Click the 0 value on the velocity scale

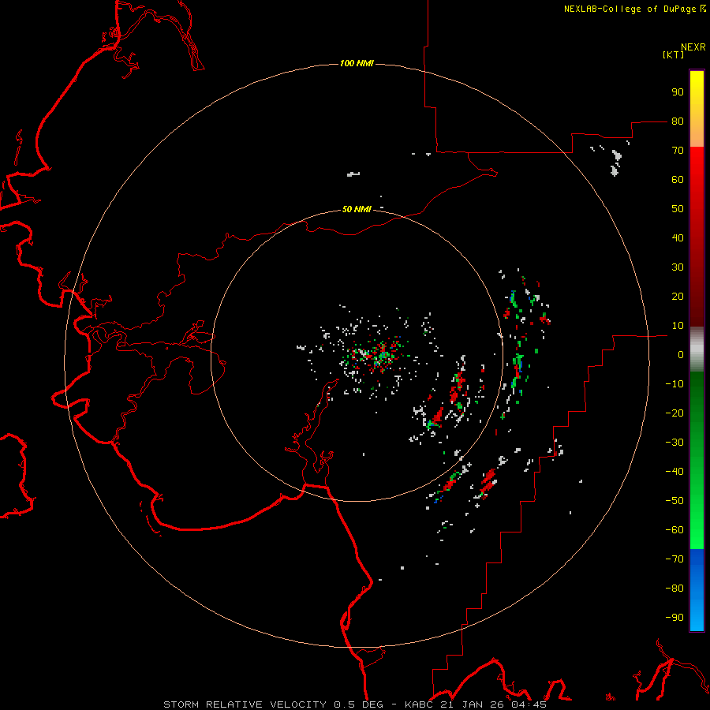point(681,355)
